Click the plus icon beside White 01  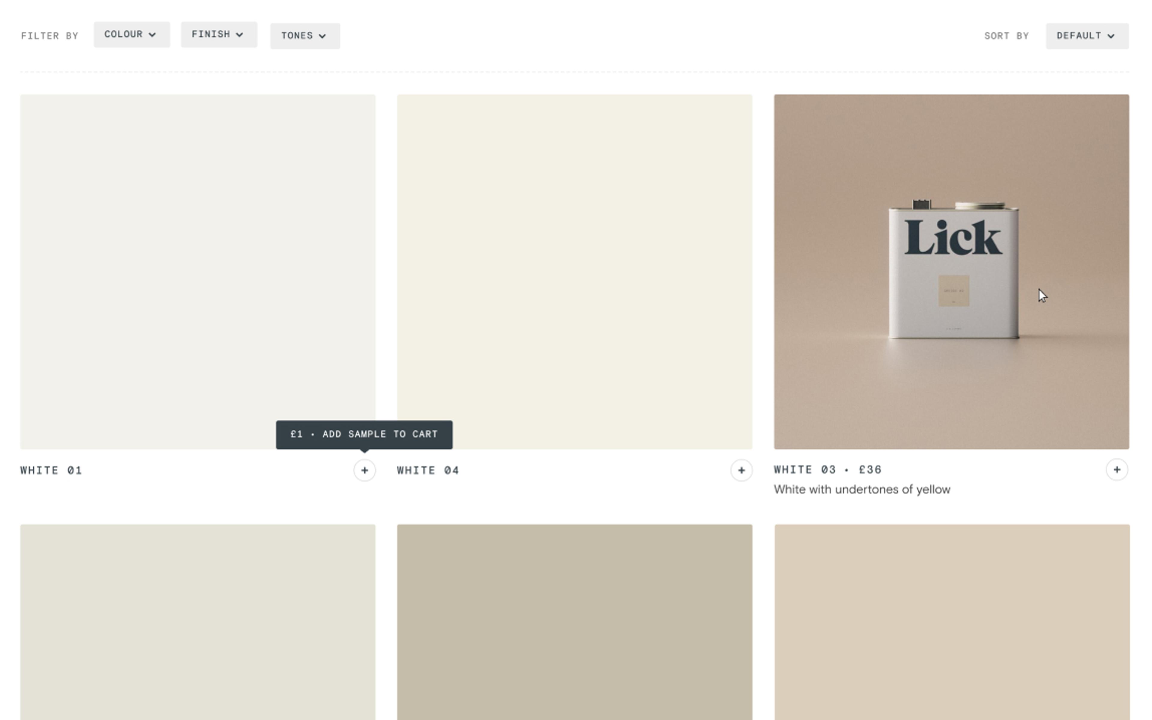point(364,471)
